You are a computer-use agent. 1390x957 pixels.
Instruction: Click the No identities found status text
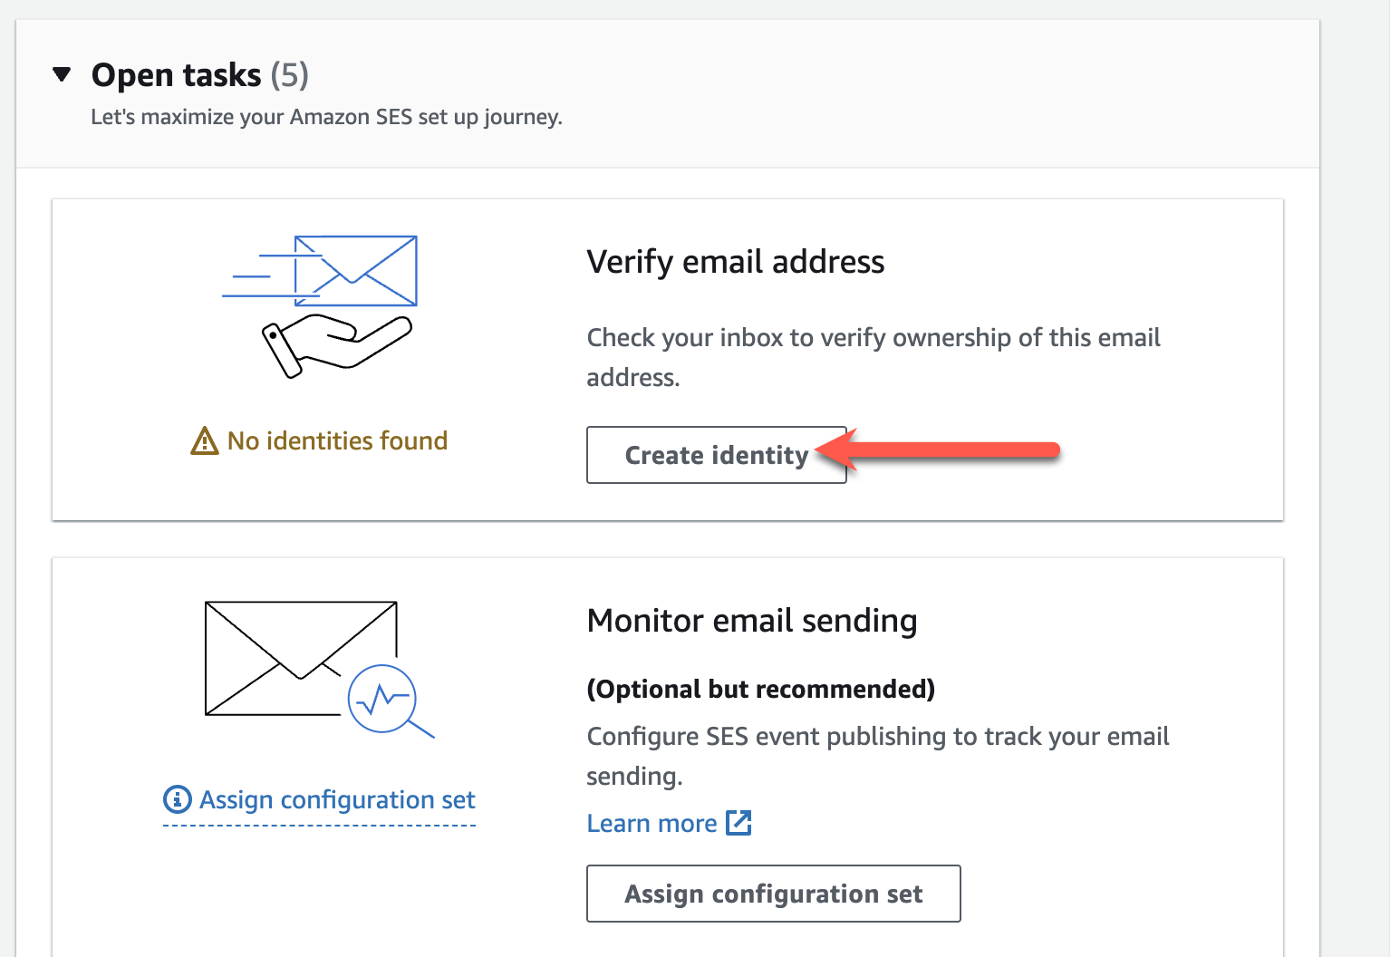tap(337, 441)
